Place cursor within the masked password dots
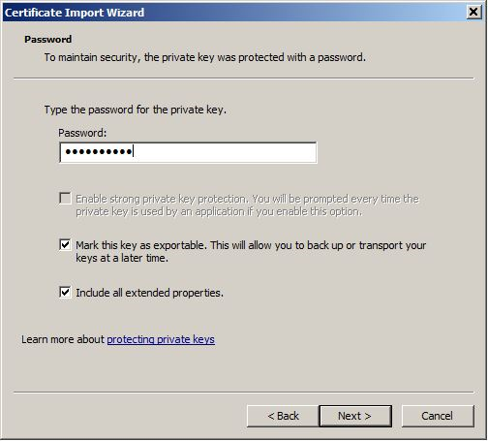Screen dimensions: 488x441 tap(99, 151)
